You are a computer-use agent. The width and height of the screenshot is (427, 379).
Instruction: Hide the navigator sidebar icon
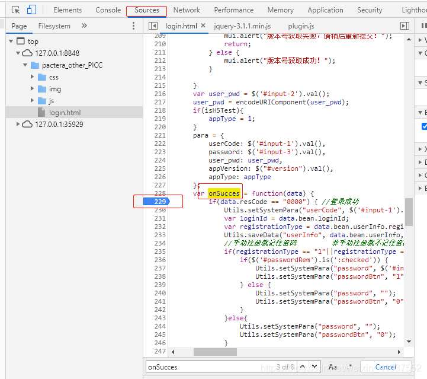click(153, 26)
